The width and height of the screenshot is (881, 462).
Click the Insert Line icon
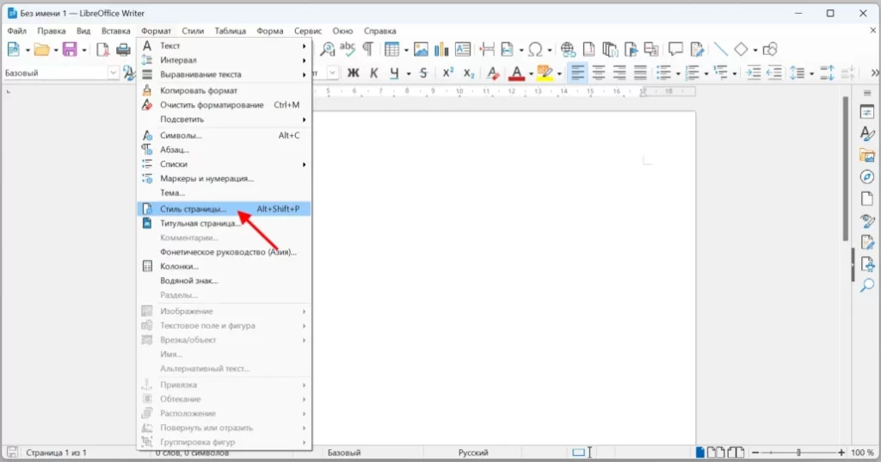coord(721,49)
